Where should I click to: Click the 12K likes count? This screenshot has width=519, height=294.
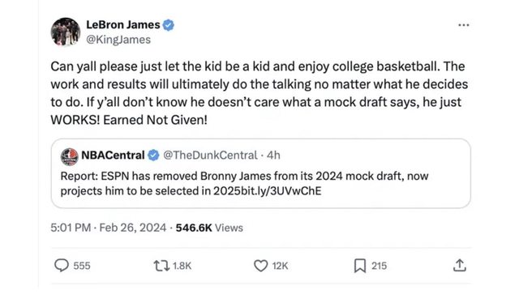pyautogui.click(x=280, y=266)
